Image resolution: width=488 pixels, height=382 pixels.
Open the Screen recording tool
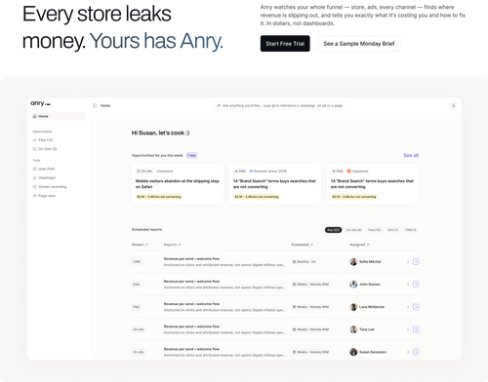coord(50,187)
